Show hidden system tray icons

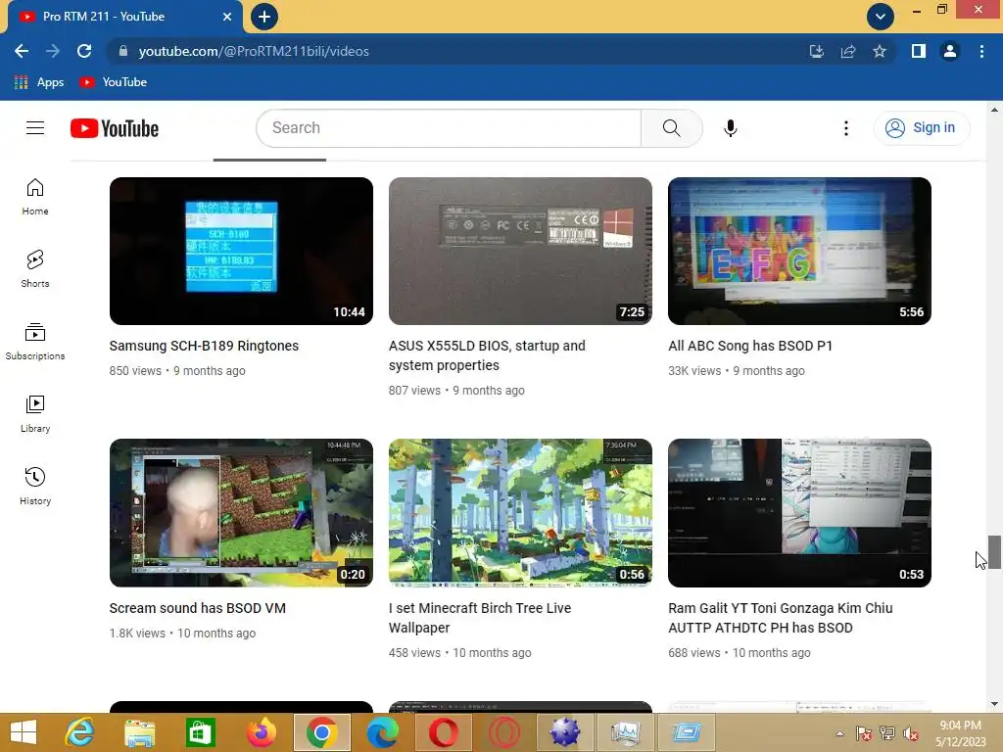pyautogui.click(x=839, y=733)
